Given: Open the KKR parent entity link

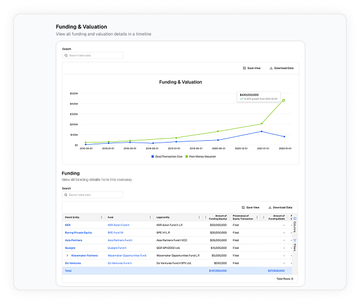Looking at the screenshot, I should (68, 225).
